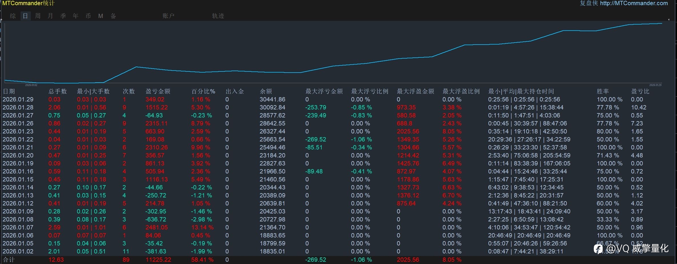Click the percentage 13.14 %
Screen dimensions: 677x264
(x=202, y=227)
